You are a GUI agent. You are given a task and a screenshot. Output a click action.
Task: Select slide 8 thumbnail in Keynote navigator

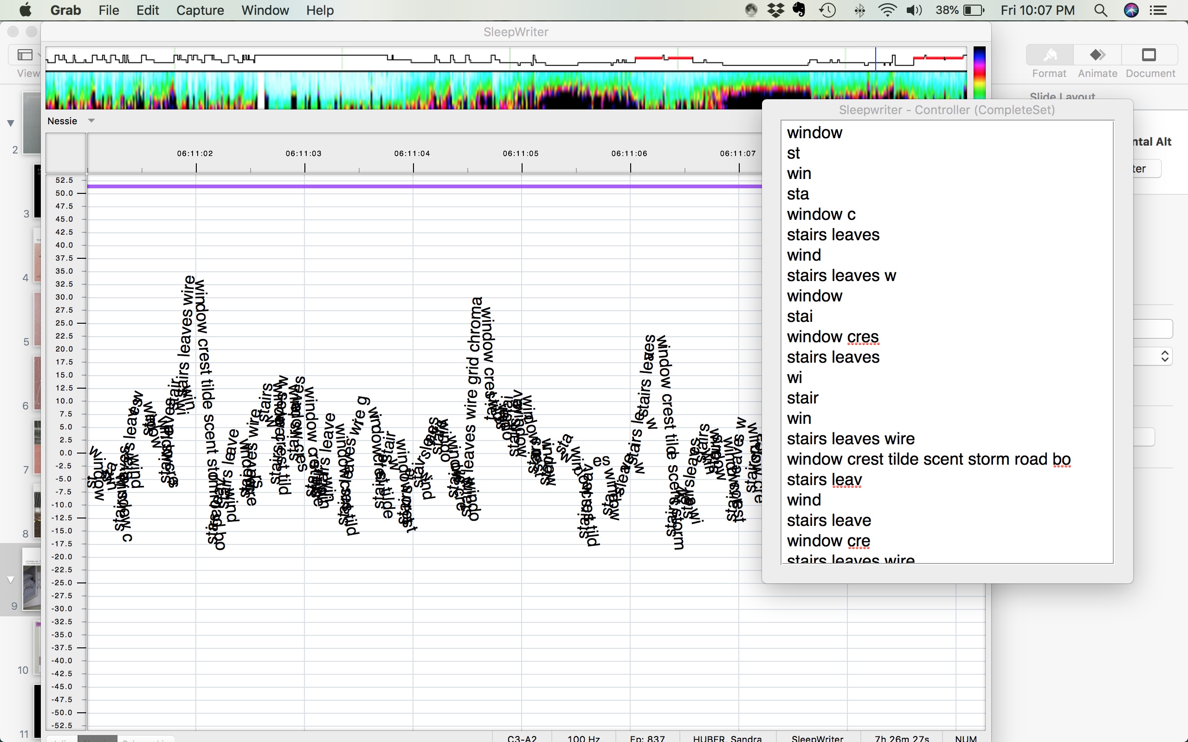(x=37, y=511)
